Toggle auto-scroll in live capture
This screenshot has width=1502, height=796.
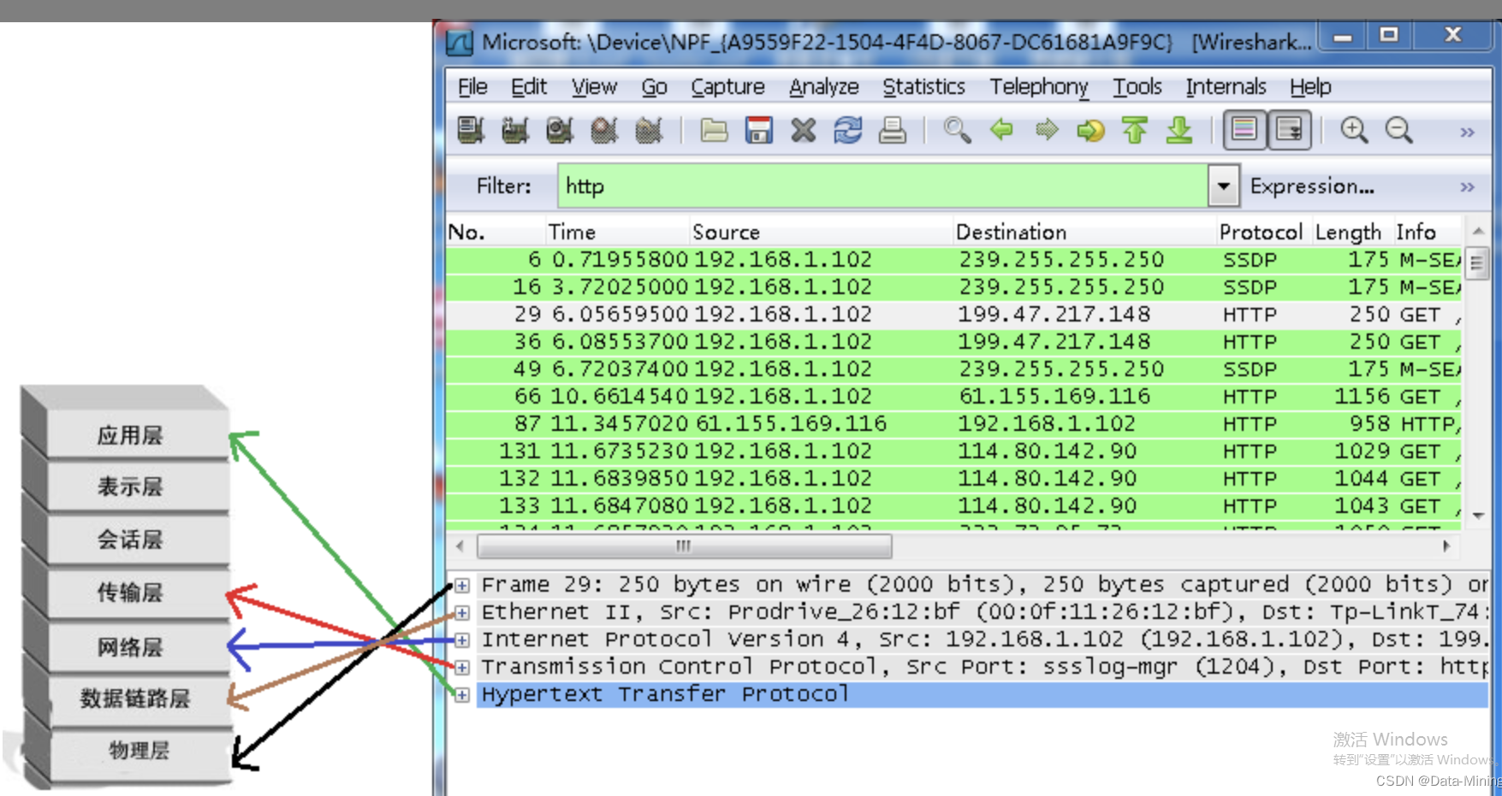coord(1289,130)
